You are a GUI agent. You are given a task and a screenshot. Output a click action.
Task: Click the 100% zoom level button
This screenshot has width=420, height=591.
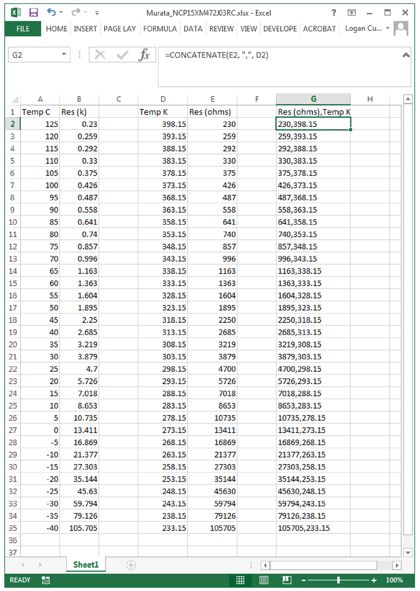pyautogui.click(x=394, y=580)
